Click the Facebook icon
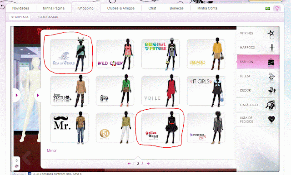Image resolution: width=291 pixels, height=175 pixels. coord(29,174)
